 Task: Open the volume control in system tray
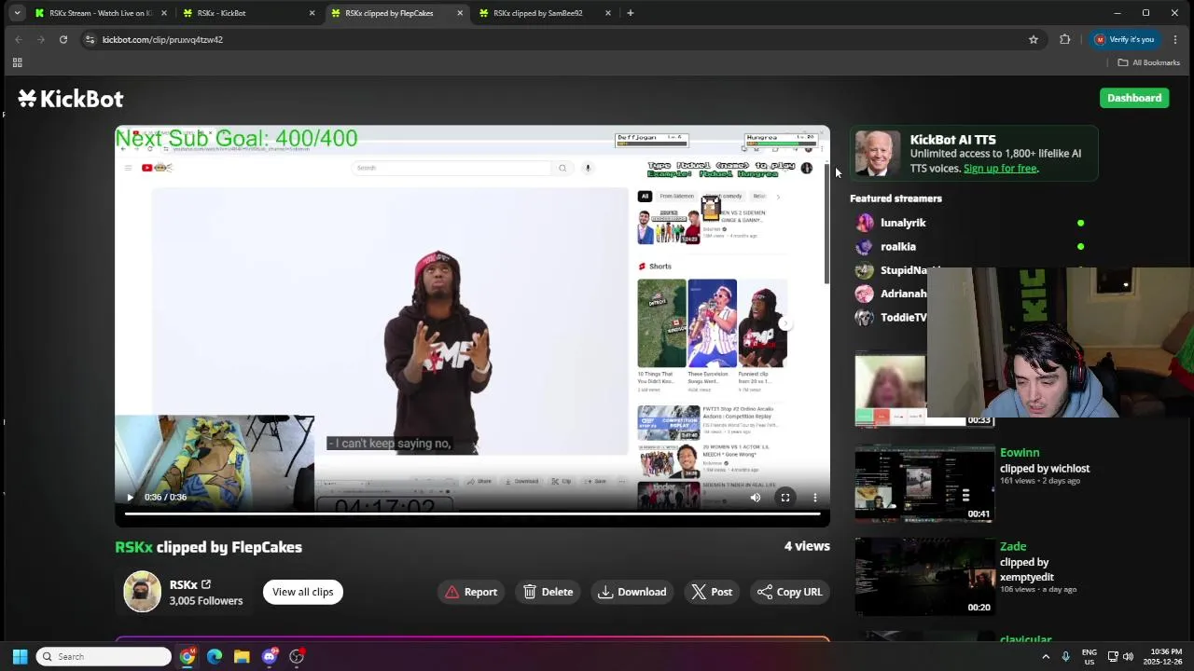(x=1129, y=656)
